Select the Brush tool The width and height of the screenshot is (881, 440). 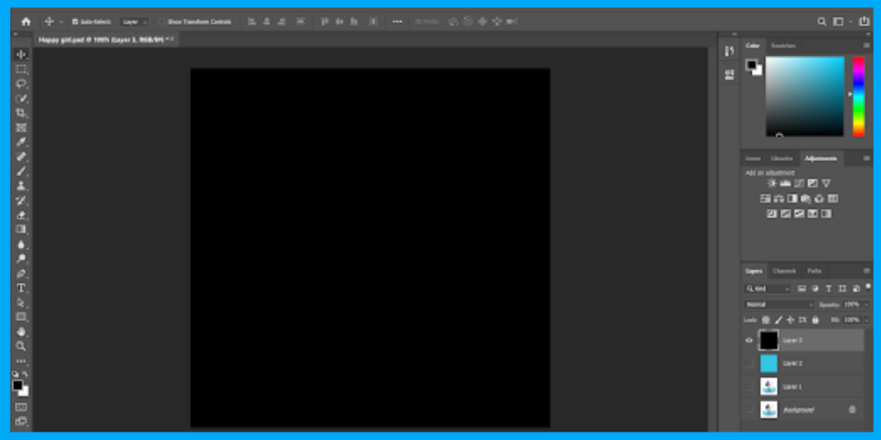pos(21,171)
